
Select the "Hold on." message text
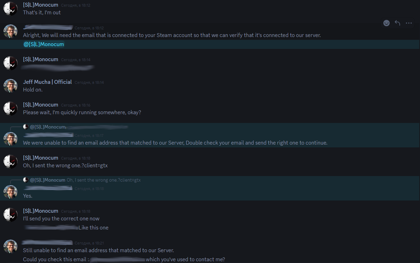[33, 90]
